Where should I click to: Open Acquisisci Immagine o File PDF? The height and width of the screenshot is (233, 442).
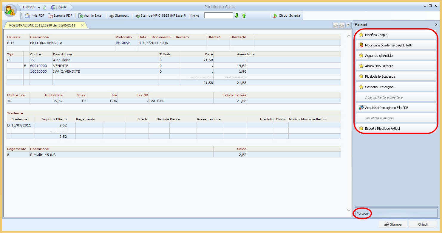[x=395, y=108]
